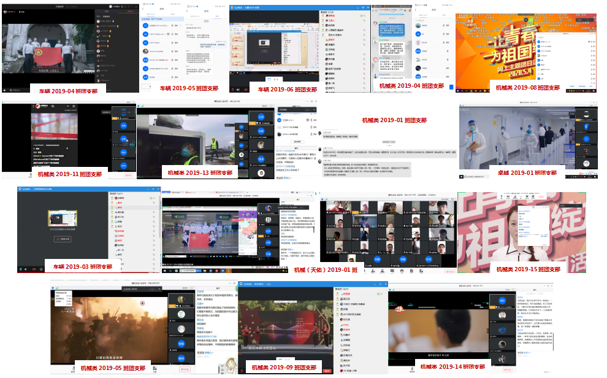Toggle first member's green mic in 车辆 2019-03 list
Screen dimensions: 607x378
(155, 198)
